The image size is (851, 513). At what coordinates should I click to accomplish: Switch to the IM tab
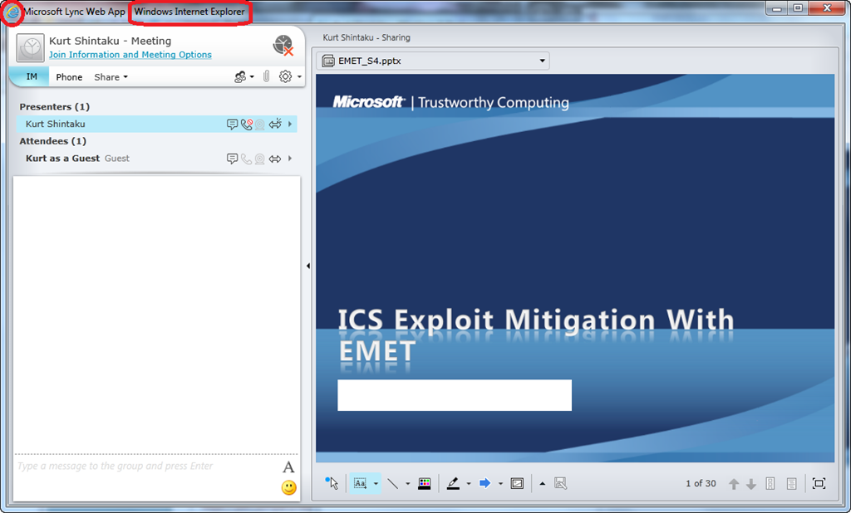[32, 76]
